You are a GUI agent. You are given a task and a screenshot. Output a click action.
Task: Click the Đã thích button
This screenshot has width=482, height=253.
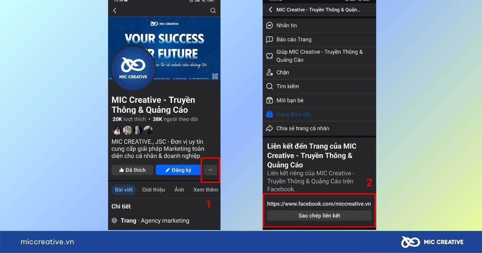[x=132, y=170]
